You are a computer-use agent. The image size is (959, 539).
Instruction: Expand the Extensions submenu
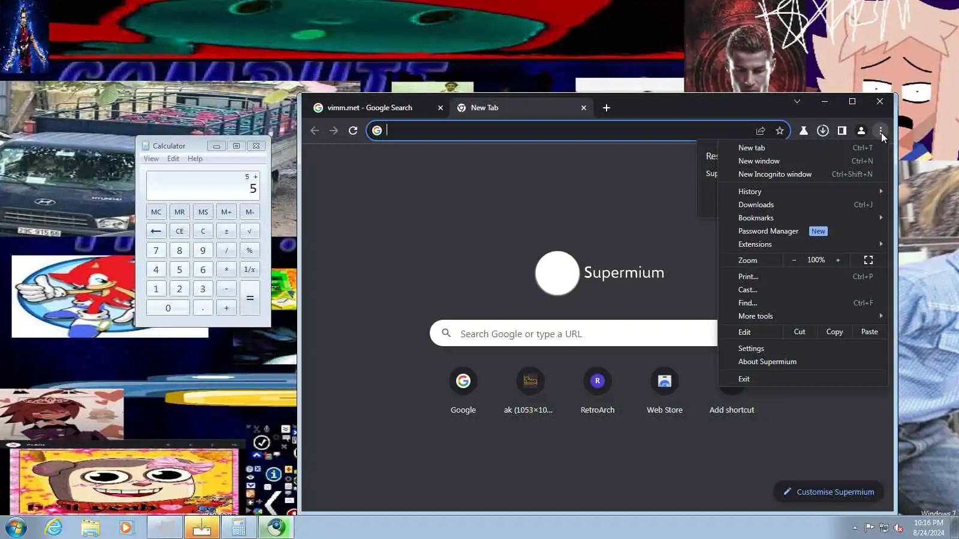tap(803, 244)
